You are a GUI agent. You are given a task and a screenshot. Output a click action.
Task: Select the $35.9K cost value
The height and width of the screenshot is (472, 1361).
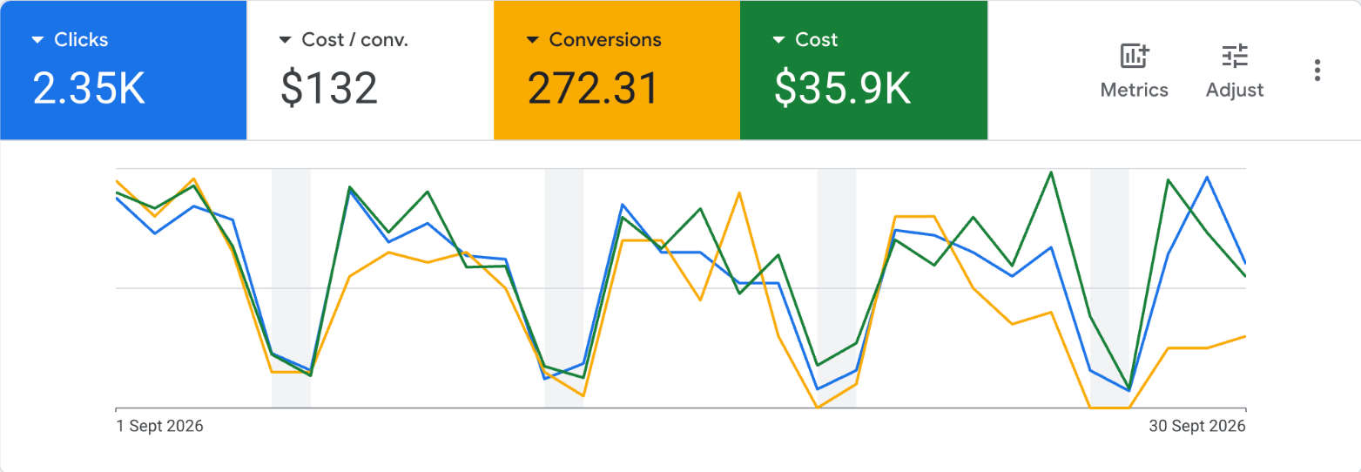[x=843, y=88]
